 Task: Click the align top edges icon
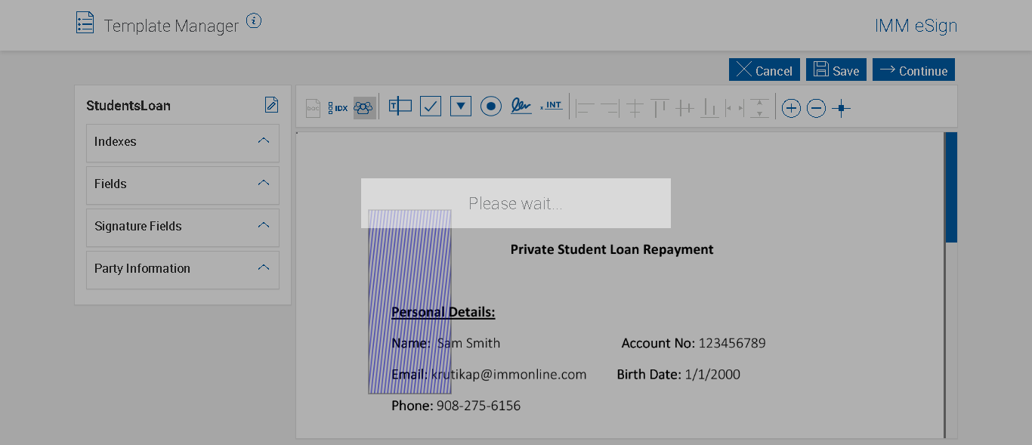[660, 108]
